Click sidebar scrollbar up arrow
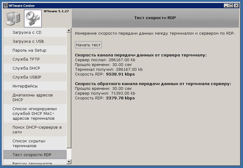 click(x=69, y=30)
